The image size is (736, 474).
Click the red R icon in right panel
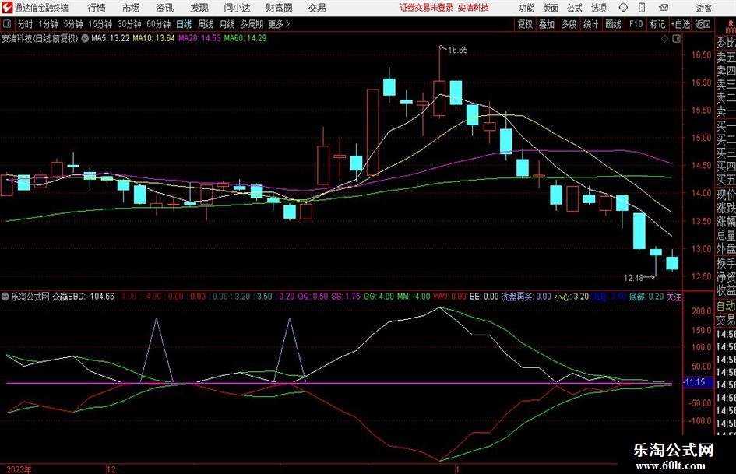click(731, 25)
